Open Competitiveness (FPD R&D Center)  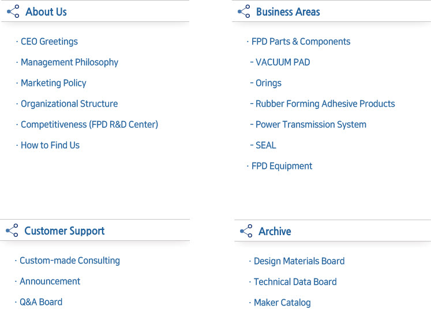[x=89, y=124]
